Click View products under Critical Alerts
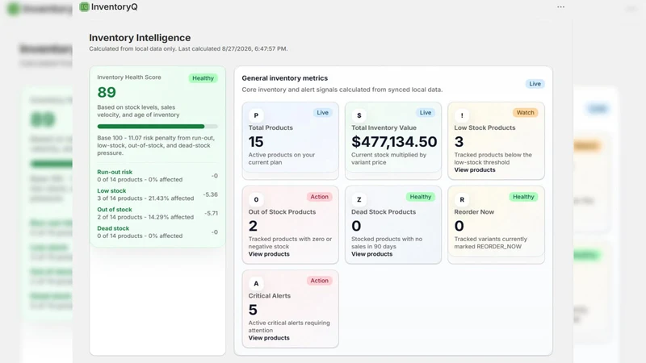 click(x=269, y=338)
